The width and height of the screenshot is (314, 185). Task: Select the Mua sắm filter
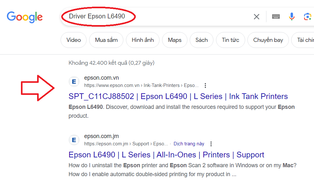pyautogui.click(x=106, y=40)
